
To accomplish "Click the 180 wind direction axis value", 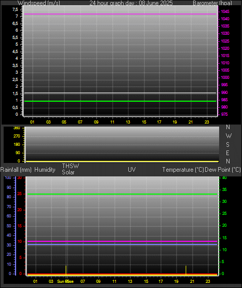I will [x=17, y=144].
